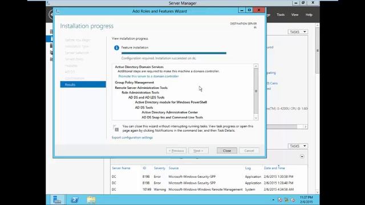Click Active Directory module for Windows PowerShell
365x205 pixels.
click(171, 102)
